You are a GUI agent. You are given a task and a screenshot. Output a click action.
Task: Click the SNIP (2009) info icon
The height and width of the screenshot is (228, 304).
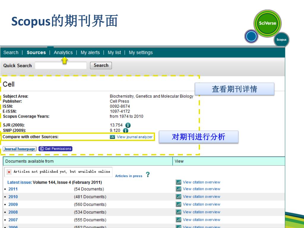[126, 131]
